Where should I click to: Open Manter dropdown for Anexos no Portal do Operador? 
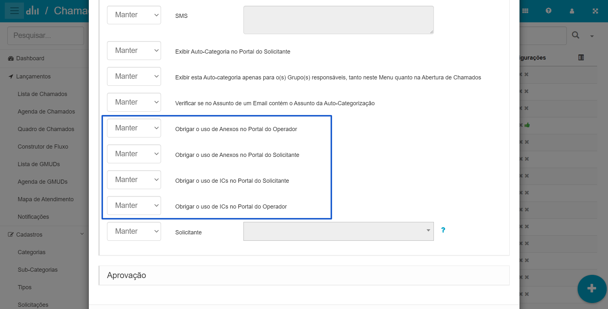(134, 128)
